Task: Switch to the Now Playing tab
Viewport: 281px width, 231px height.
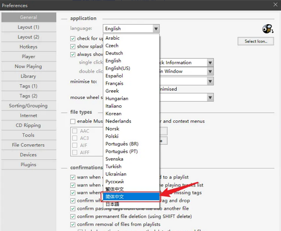Action: coord(29,66)
